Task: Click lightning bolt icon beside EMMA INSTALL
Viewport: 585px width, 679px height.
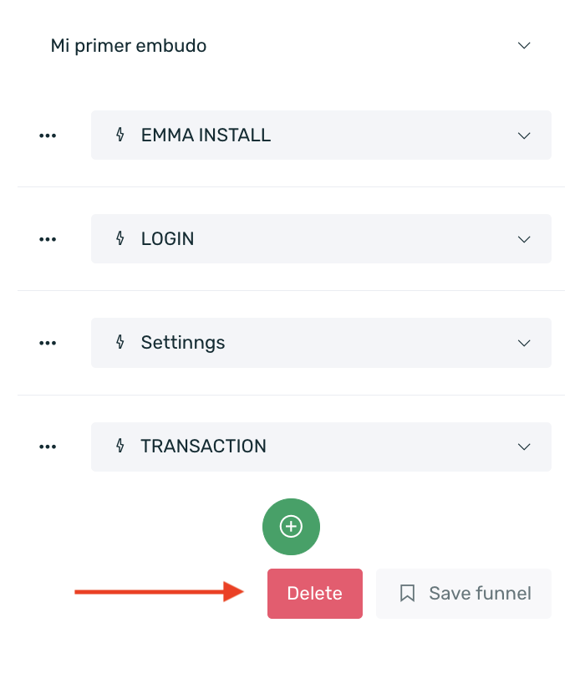Action: click(120, 135)
